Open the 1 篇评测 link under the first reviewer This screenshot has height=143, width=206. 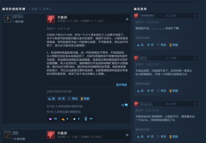click(18, 21)
